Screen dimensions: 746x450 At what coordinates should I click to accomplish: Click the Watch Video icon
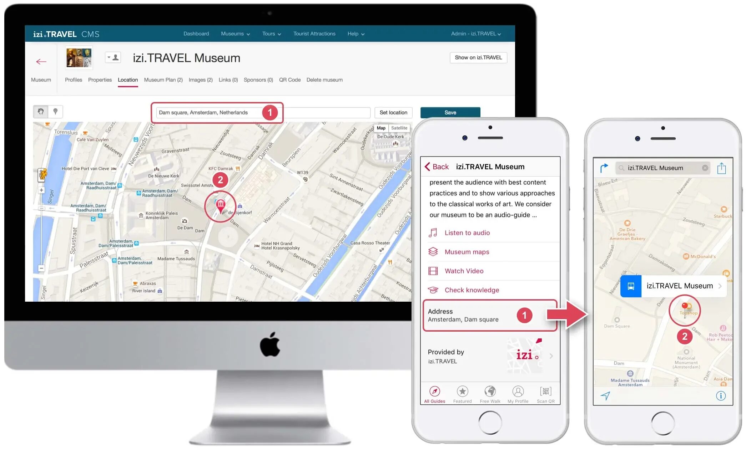(433, 271)
